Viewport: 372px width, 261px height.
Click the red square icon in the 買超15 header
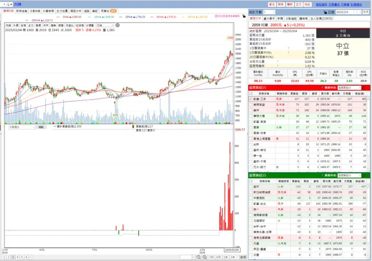[363, 88]
